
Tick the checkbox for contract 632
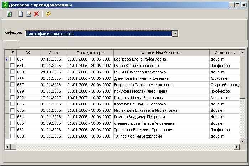click(12, 129)
